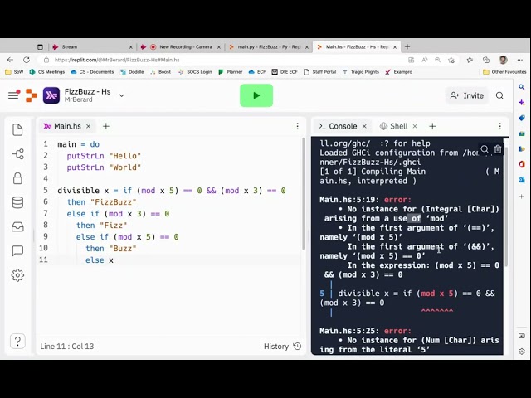
Task: Open the Tragic Plights bookmark
Action: tap(361, 72)
